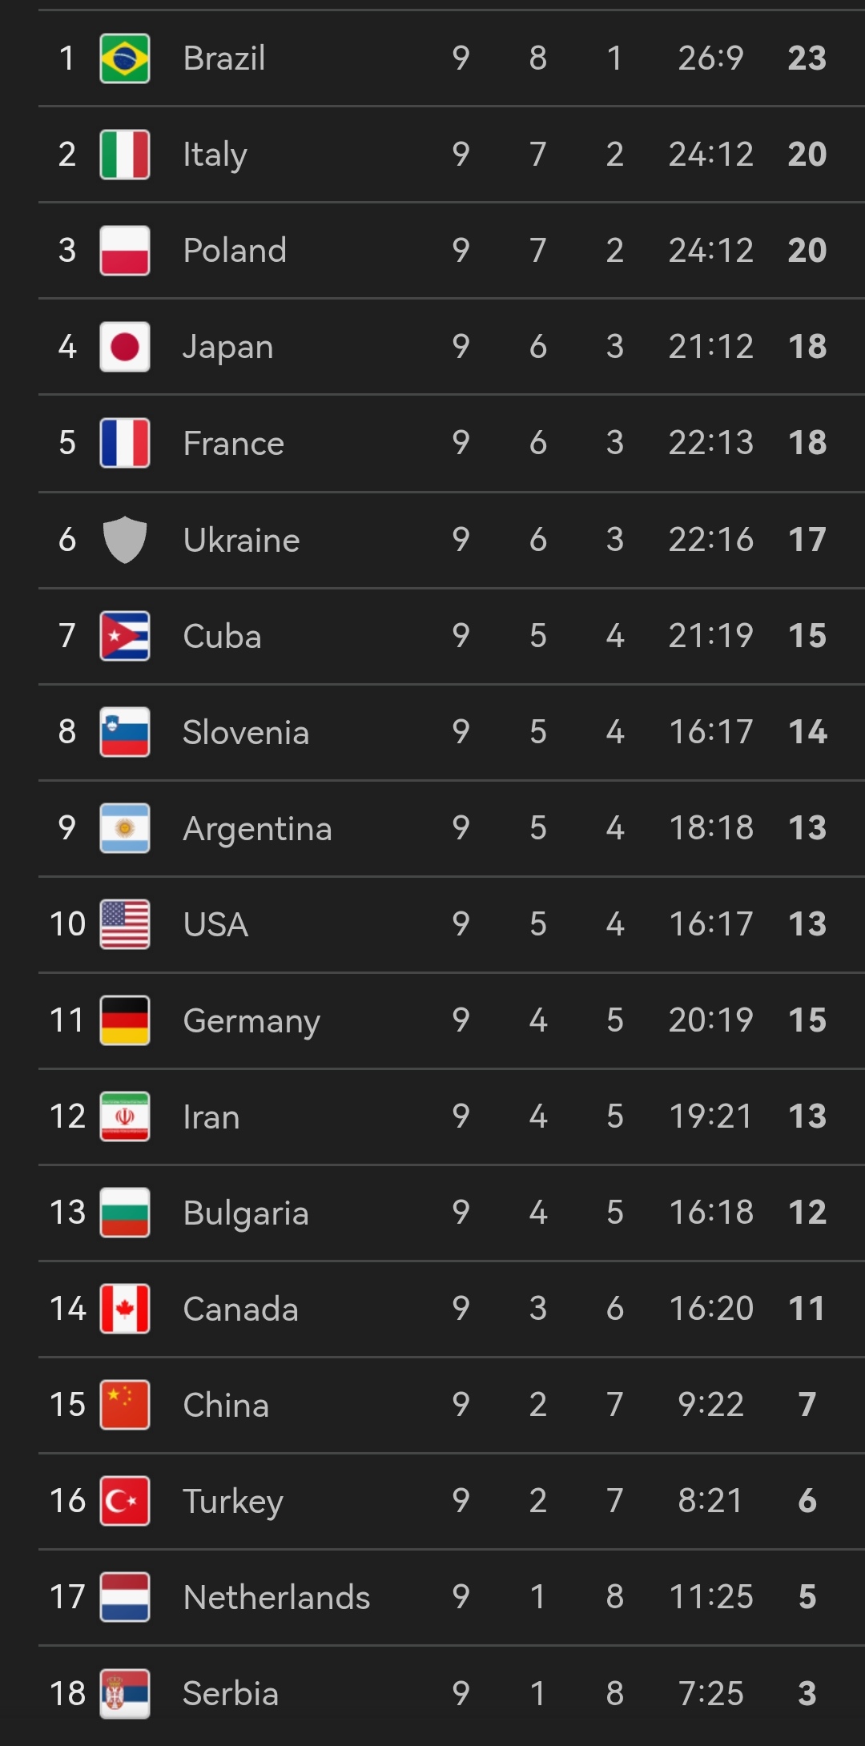Image resolution: width=865 pixels, height=1746 pixels.
Task: Tap the Slovenia flag icon
Action: [125, 732]
